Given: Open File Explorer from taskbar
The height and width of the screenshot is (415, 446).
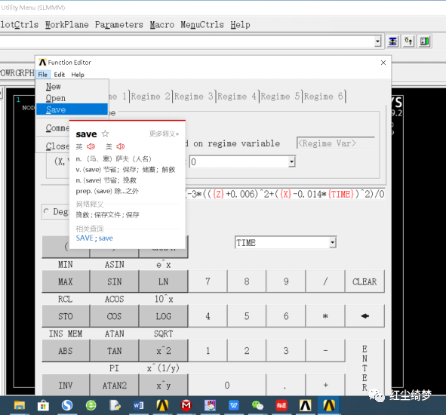Looking at the screenshot, I should (x=20, y=405).
